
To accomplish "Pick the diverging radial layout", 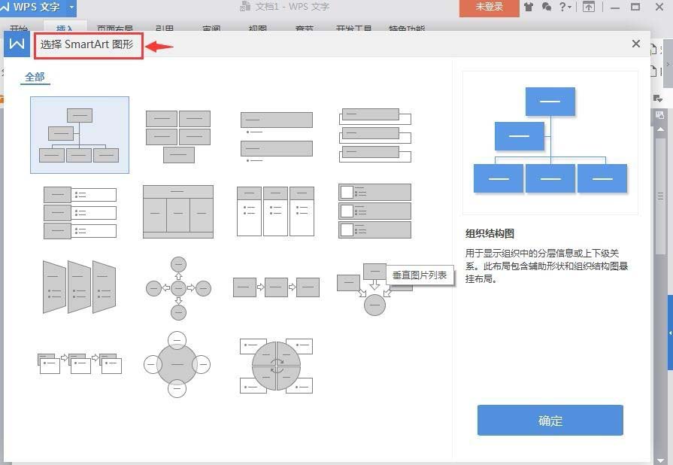I will (x=178, y=288).
